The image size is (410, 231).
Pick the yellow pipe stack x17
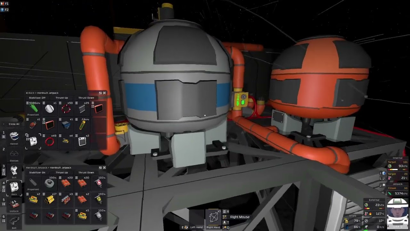50,200
